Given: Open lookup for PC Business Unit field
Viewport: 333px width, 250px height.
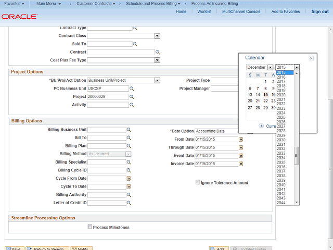Looking at the screenshot, I should coord(132,89).
